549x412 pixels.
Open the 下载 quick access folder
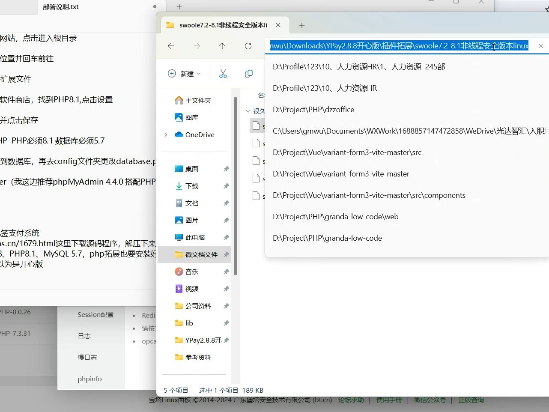187,186
